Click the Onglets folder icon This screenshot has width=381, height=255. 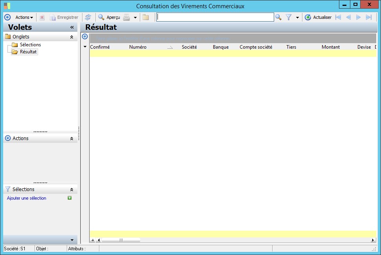coord(8,36)
